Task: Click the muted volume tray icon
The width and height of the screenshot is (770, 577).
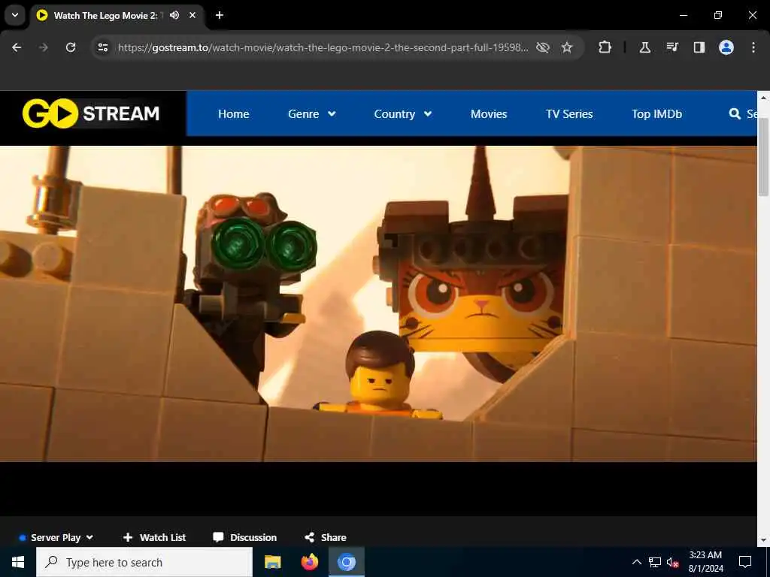Action: 672,562
